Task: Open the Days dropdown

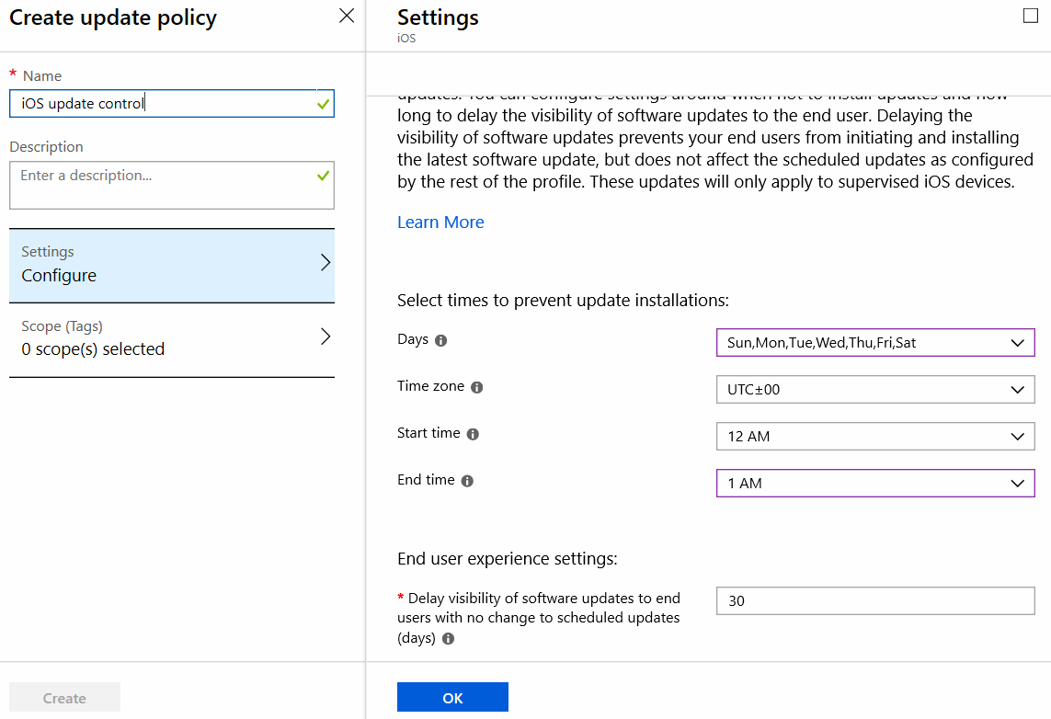Action: (x=874, y=343)
